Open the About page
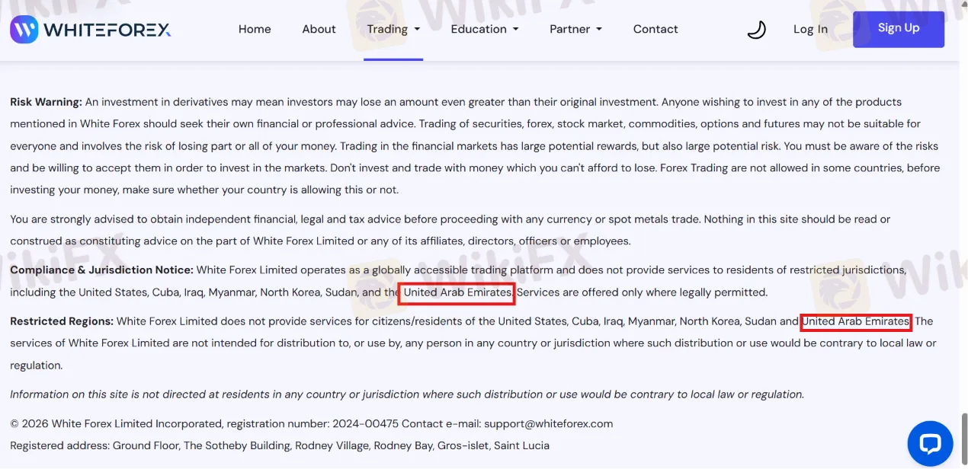This screenshot has width=968, height=469. click(319, 29)
